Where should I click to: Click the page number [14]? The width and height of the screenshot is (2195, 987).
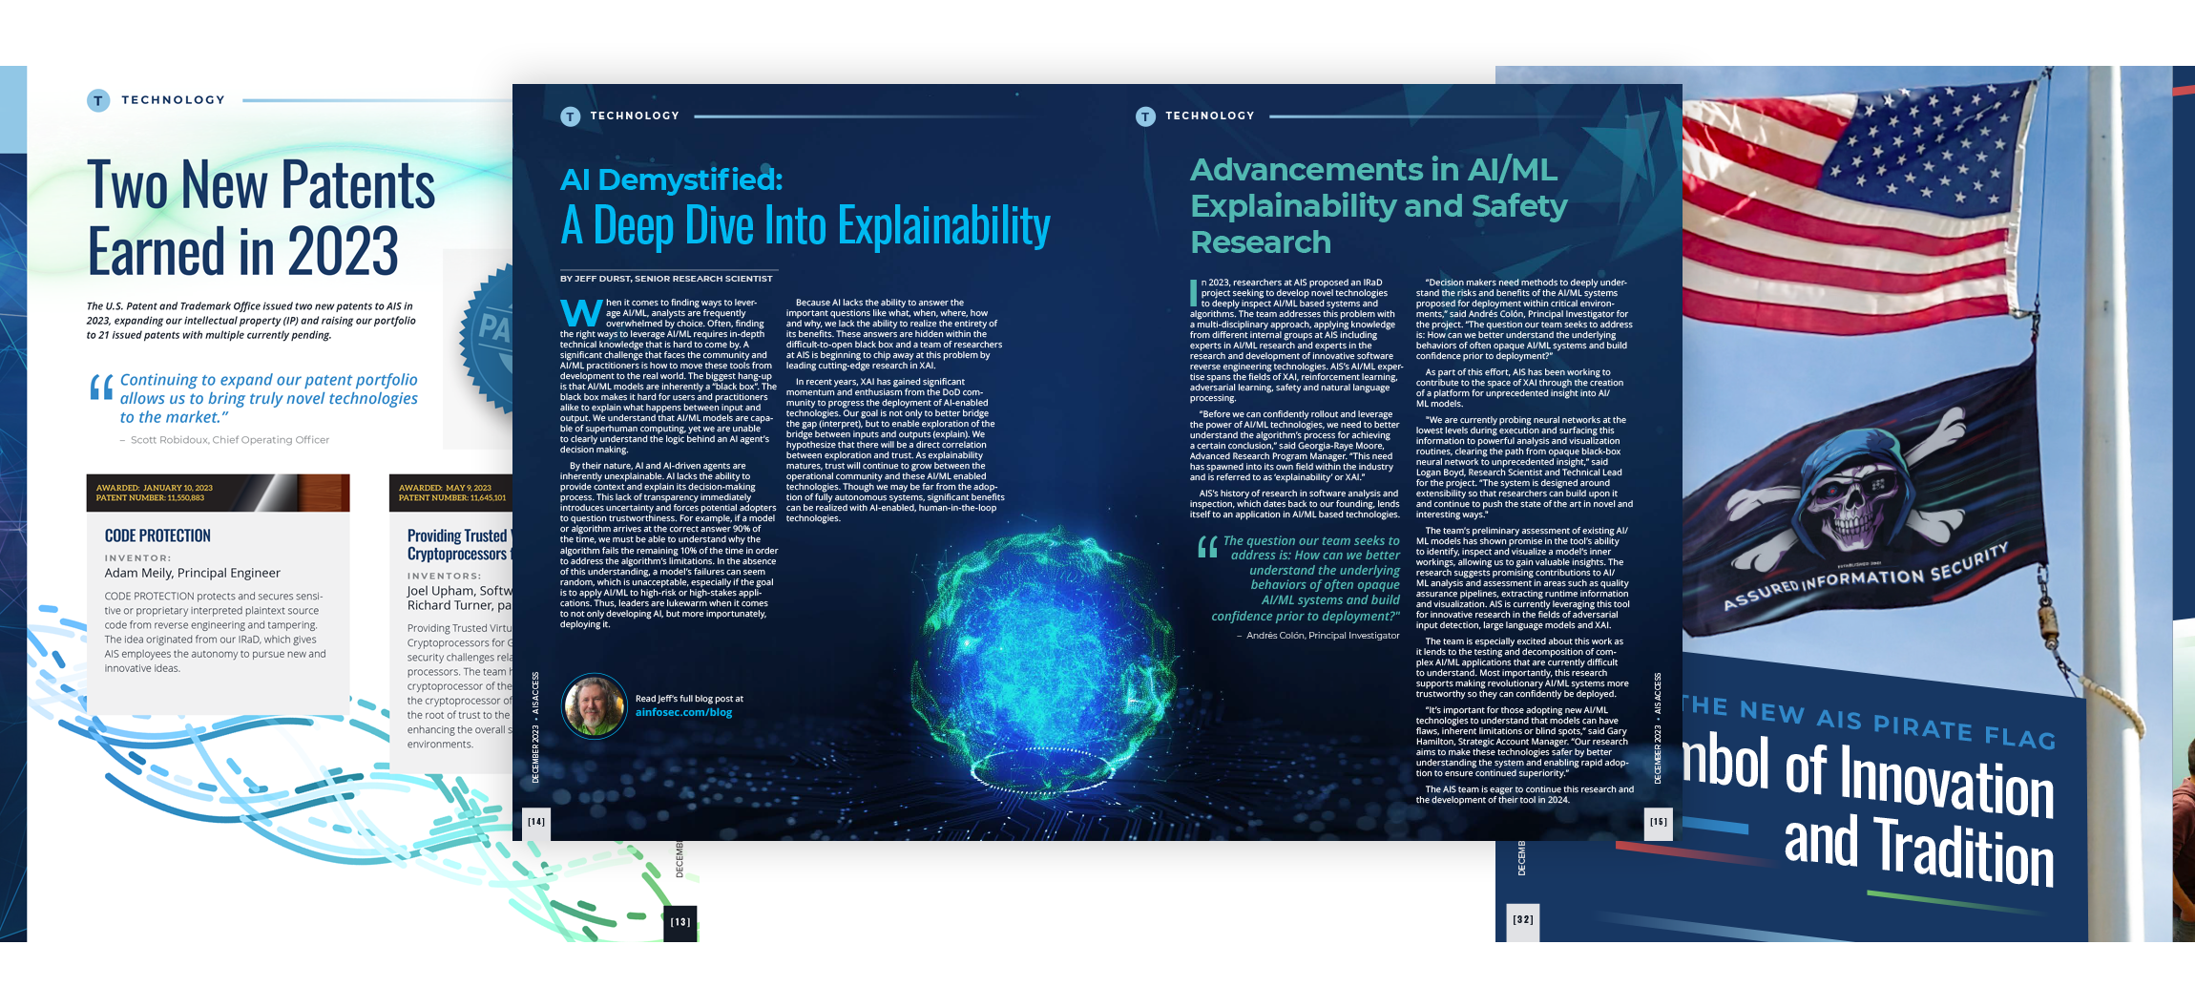click(x=537, y=822)
